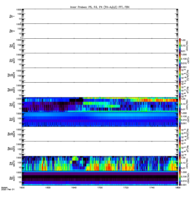Click the '10' y-axis tick of thd fbk edc12 panel
The width and height of the screenshot is (190, 202).
tap(20, 109)
